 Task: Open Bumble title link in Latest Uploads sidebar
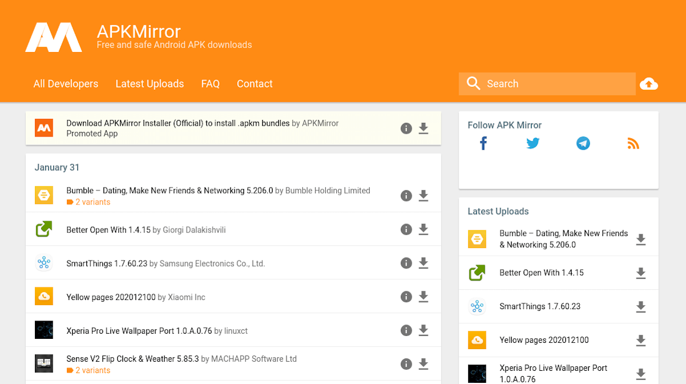pos(564,239)
